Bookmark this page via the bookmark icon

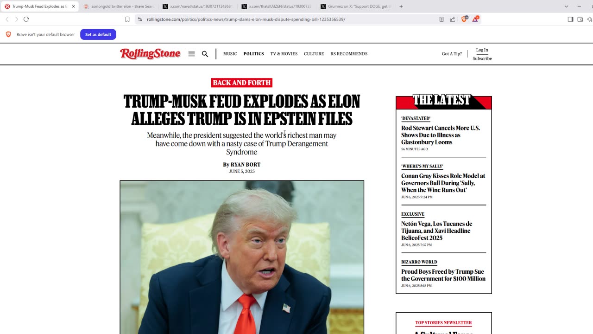[127, 19]
